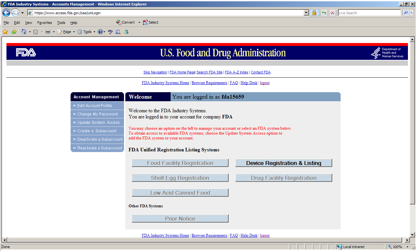Viewport: 417px width, 251px height.
Task: Select Change My Password
Action: point(97,114)
